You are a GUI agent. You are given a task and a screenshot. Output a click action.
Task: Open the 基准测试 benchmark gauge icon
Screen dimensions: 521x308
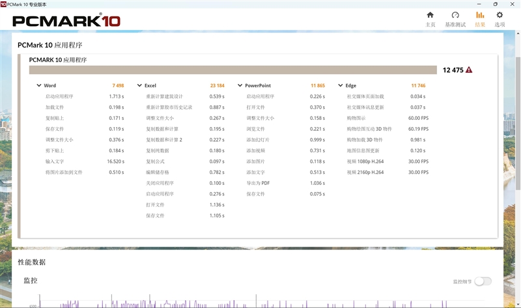pyautogui.click(x=455, y=15)
